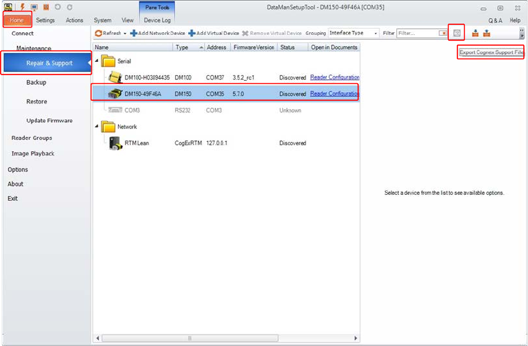This screenshot has height=346, width=528.
Task: Open Reader Configuration link for DM150-49F46A
Action: 335,93
